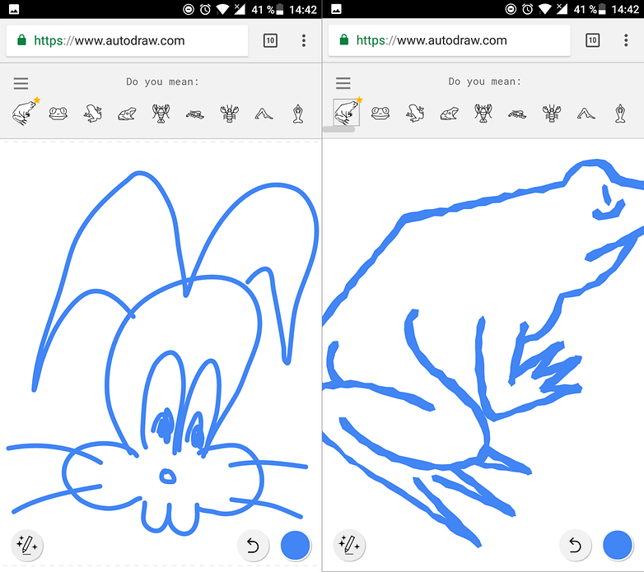Viewport: 644px width, 572px height.
Task: Choose front-facing frog face suggestion, left screen
Action: [58, 114]
